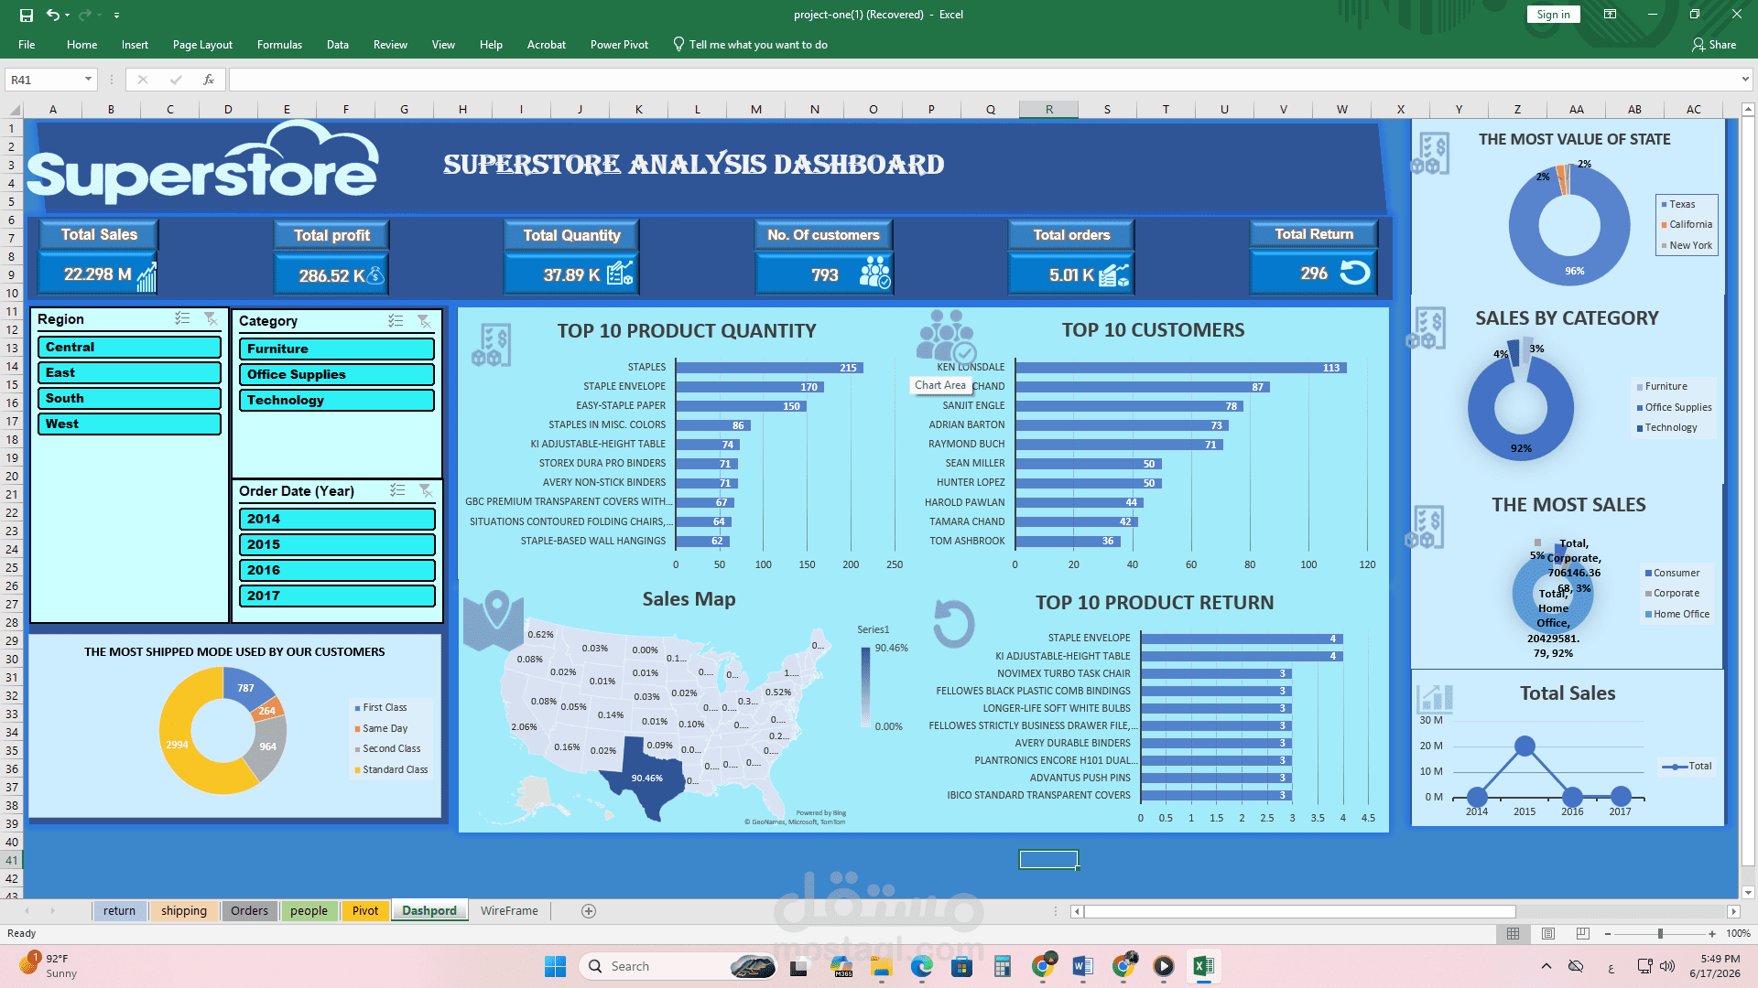1758x988 pixels.
Task: Open Word from the taskbar
Action: pos(1082,966)
